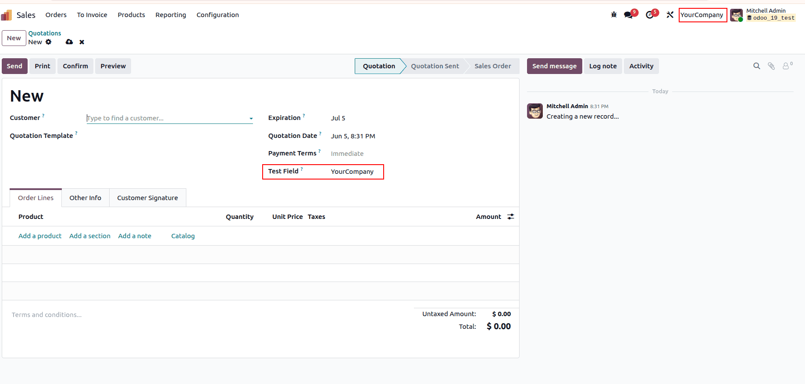Go to Quotations breadcrumb link
This screenshot has width=805, height=384.
click(45, 33)
